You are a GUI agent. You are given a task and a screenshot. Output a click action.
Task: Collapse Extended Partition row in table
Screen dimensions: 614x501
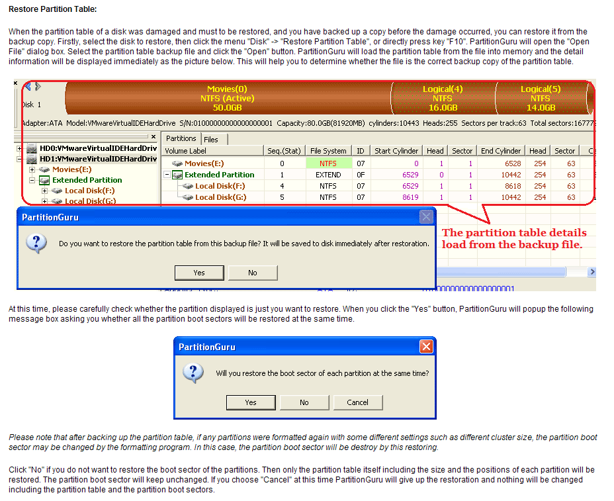pyautogui.click(x=167, y=175)
